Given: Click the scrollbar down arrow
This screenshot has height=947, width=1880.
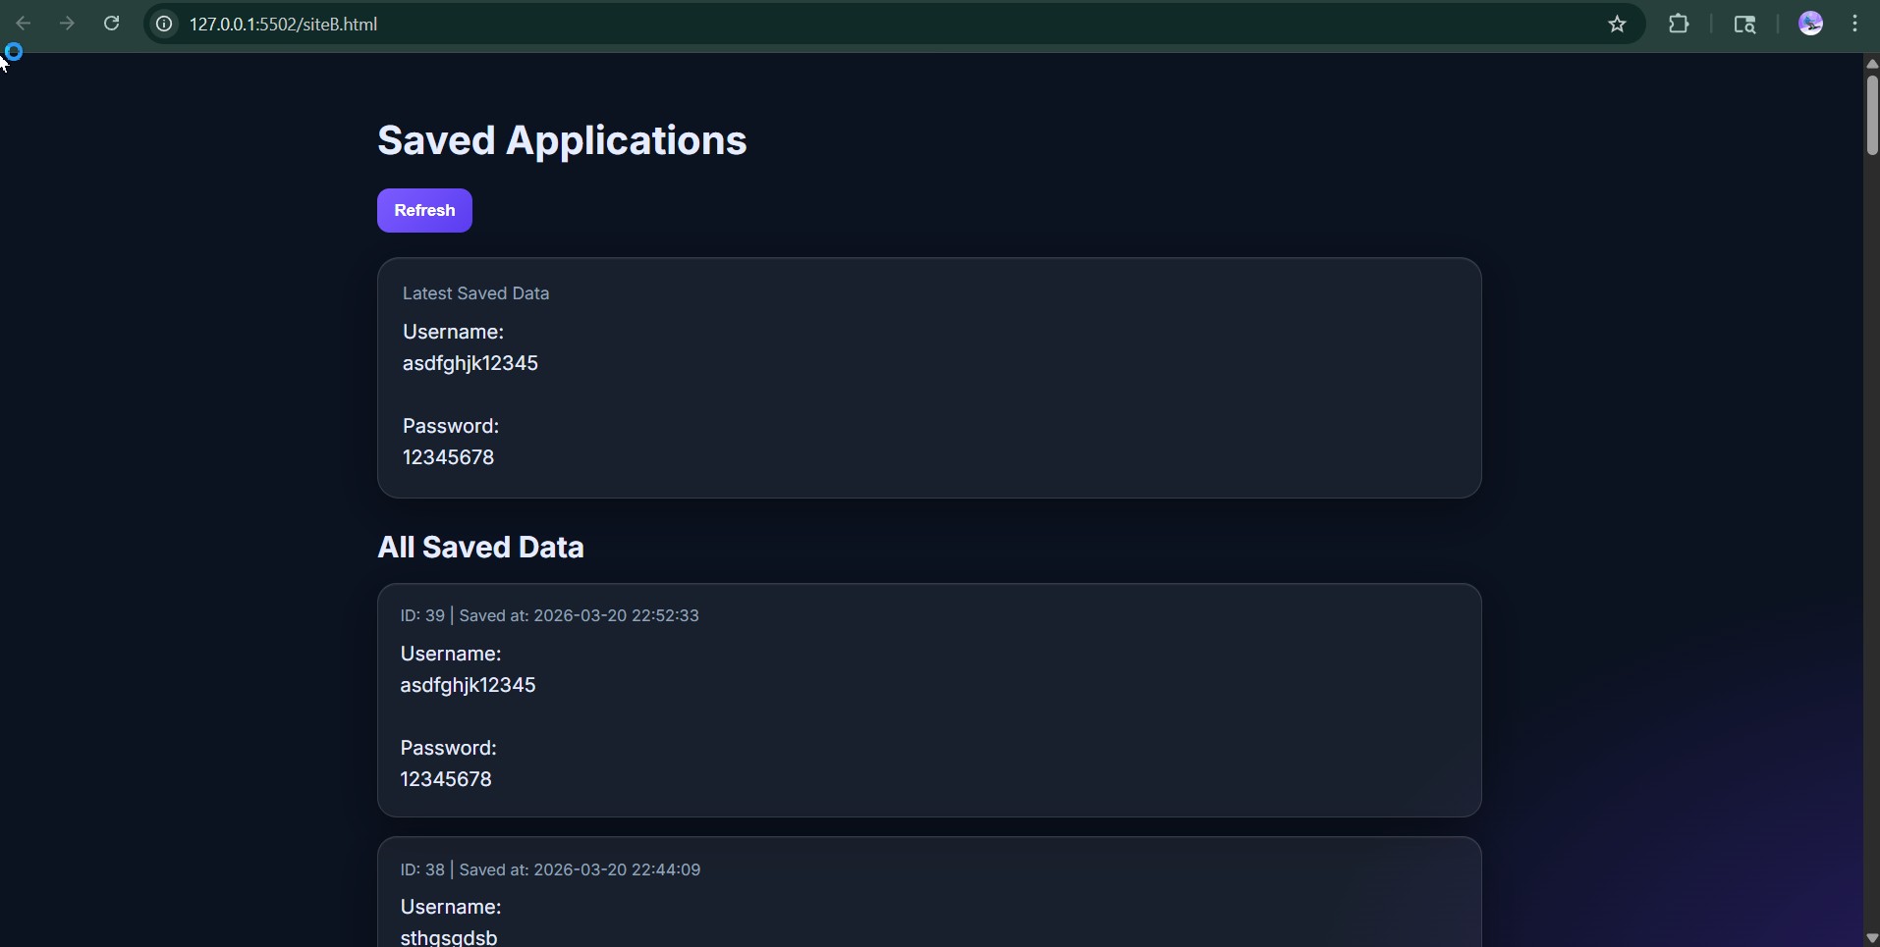Looking at the screenshot, I should pyautogui.click(x=1872, y=938).
